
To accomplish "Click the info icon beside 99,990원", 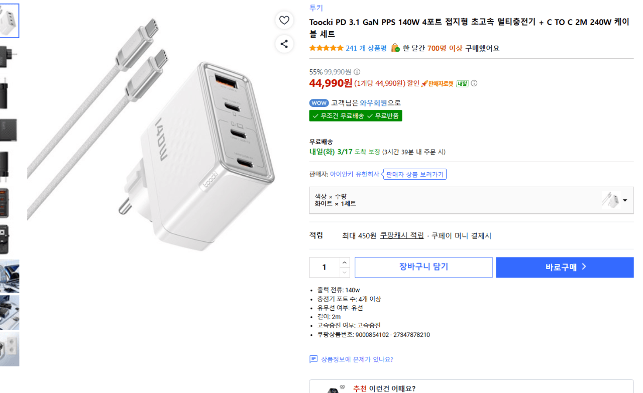I will 356,72.
